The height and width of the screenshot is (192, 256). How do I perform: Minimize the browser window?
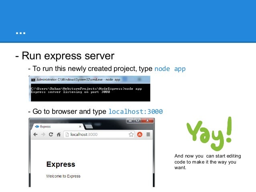coord(130,121)
